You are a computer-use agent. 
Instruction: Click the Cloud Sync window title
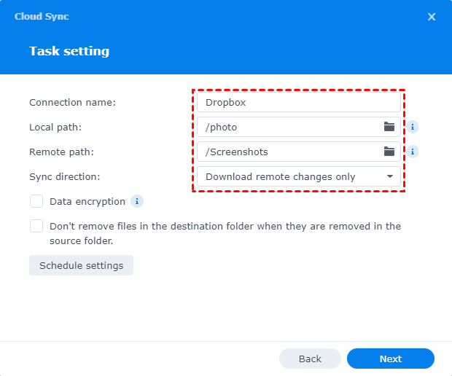(42, 16)
